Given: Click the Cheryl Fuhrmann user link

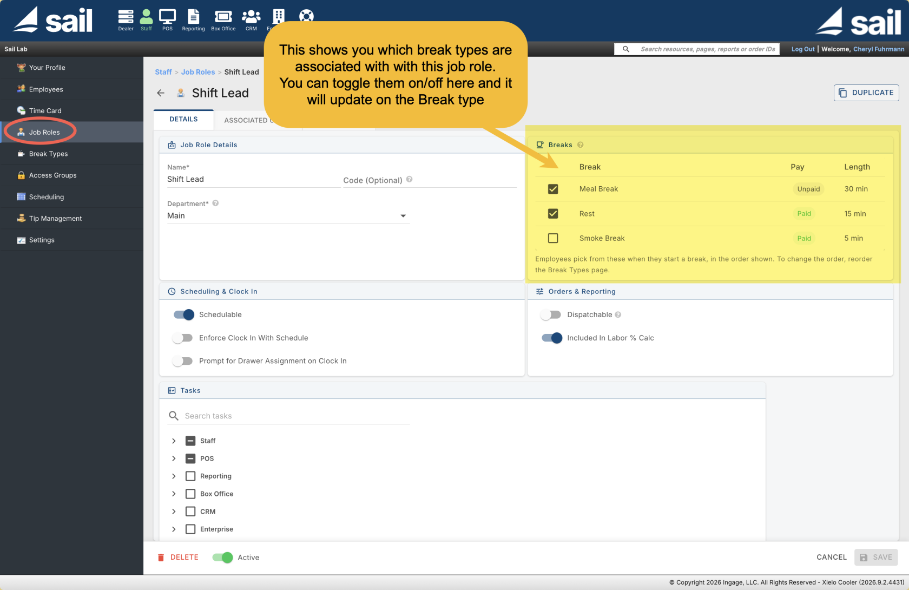Looking at the screenshot, I should click(x=879, y=49).
